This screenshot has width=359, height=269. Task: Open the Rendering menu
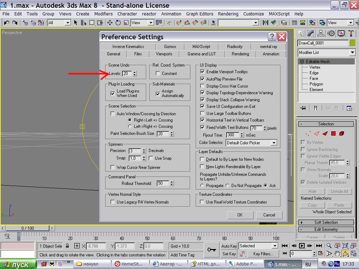[228, 14]
